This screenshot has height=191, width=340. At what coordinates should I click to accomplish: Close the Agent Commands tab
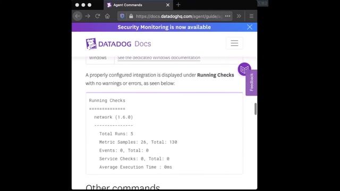168,5
